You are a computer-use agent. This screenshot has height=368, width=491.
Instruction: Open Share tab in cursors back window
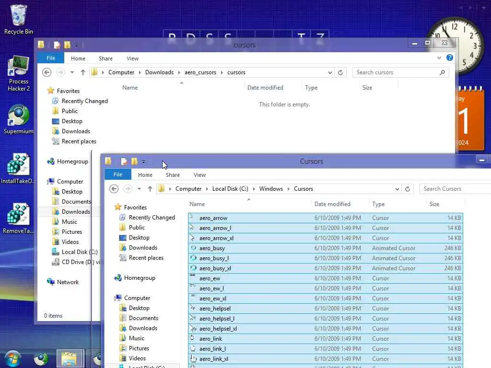pyautogui.click(x=105, y=58)
